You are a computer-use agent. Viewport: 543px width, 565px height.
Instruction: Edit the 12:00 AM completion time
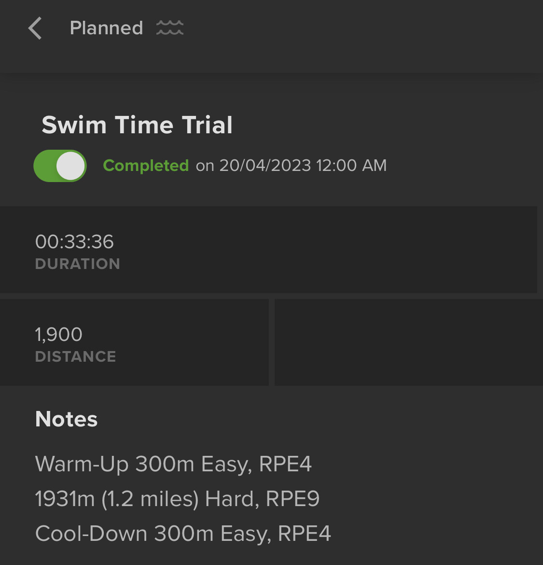click(x=351, y=166)
